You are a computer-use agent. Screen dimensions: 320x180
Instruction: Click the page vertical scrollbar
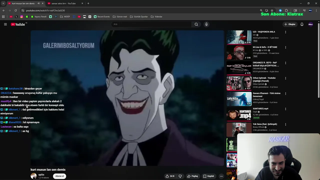click(318, 60)
